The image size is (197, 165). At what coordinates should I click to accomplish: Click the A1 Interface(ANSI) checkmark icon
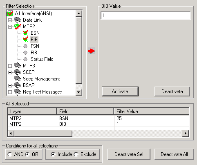[10, 13]
